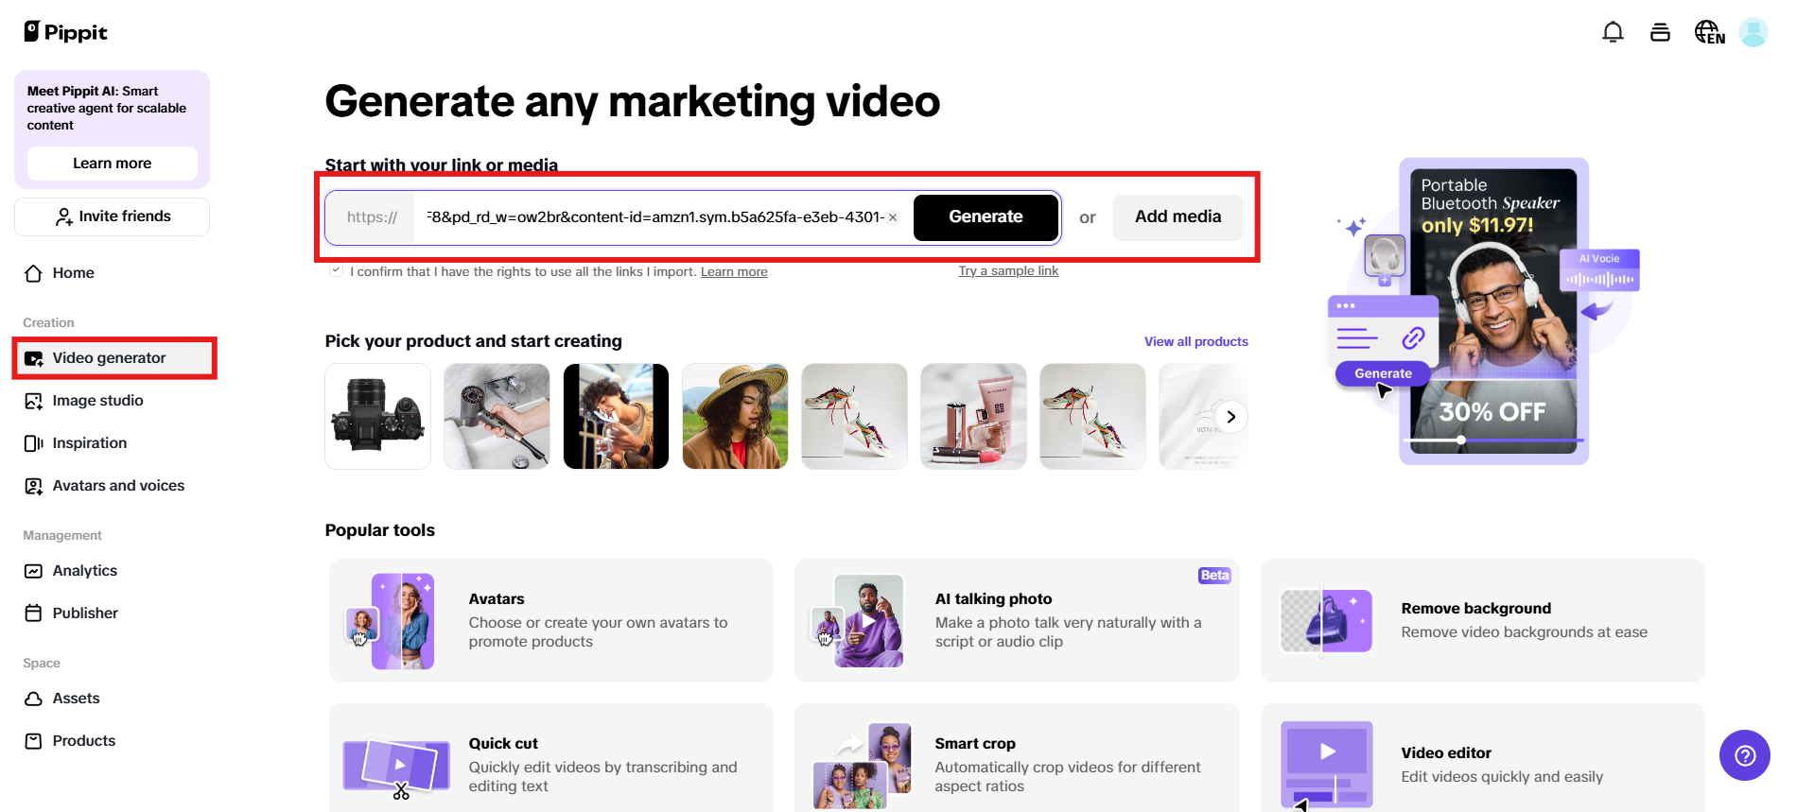Viewport: 1797px width, 812px height.
Task: Click the Remove background handbag icon
Action: pyautogui.click(x=1326, y=621)
